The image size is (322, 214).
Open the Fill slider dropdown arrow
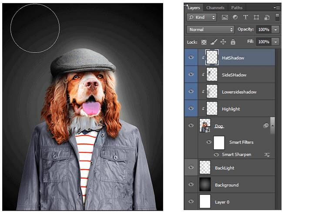click(x=275, y=42)
